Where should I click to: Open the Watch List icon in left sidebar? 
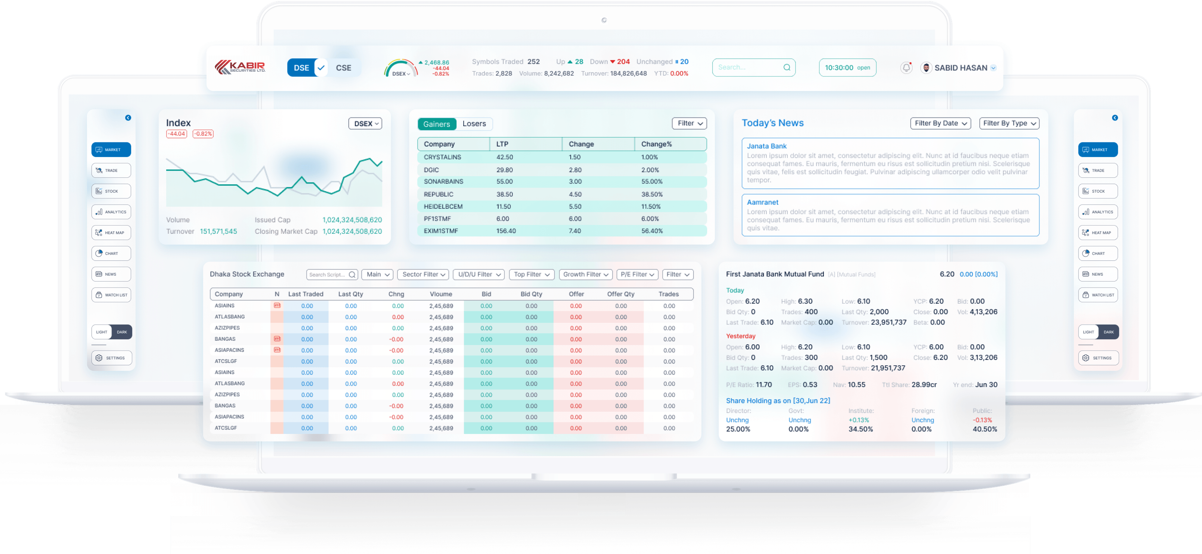coord(99,295)
